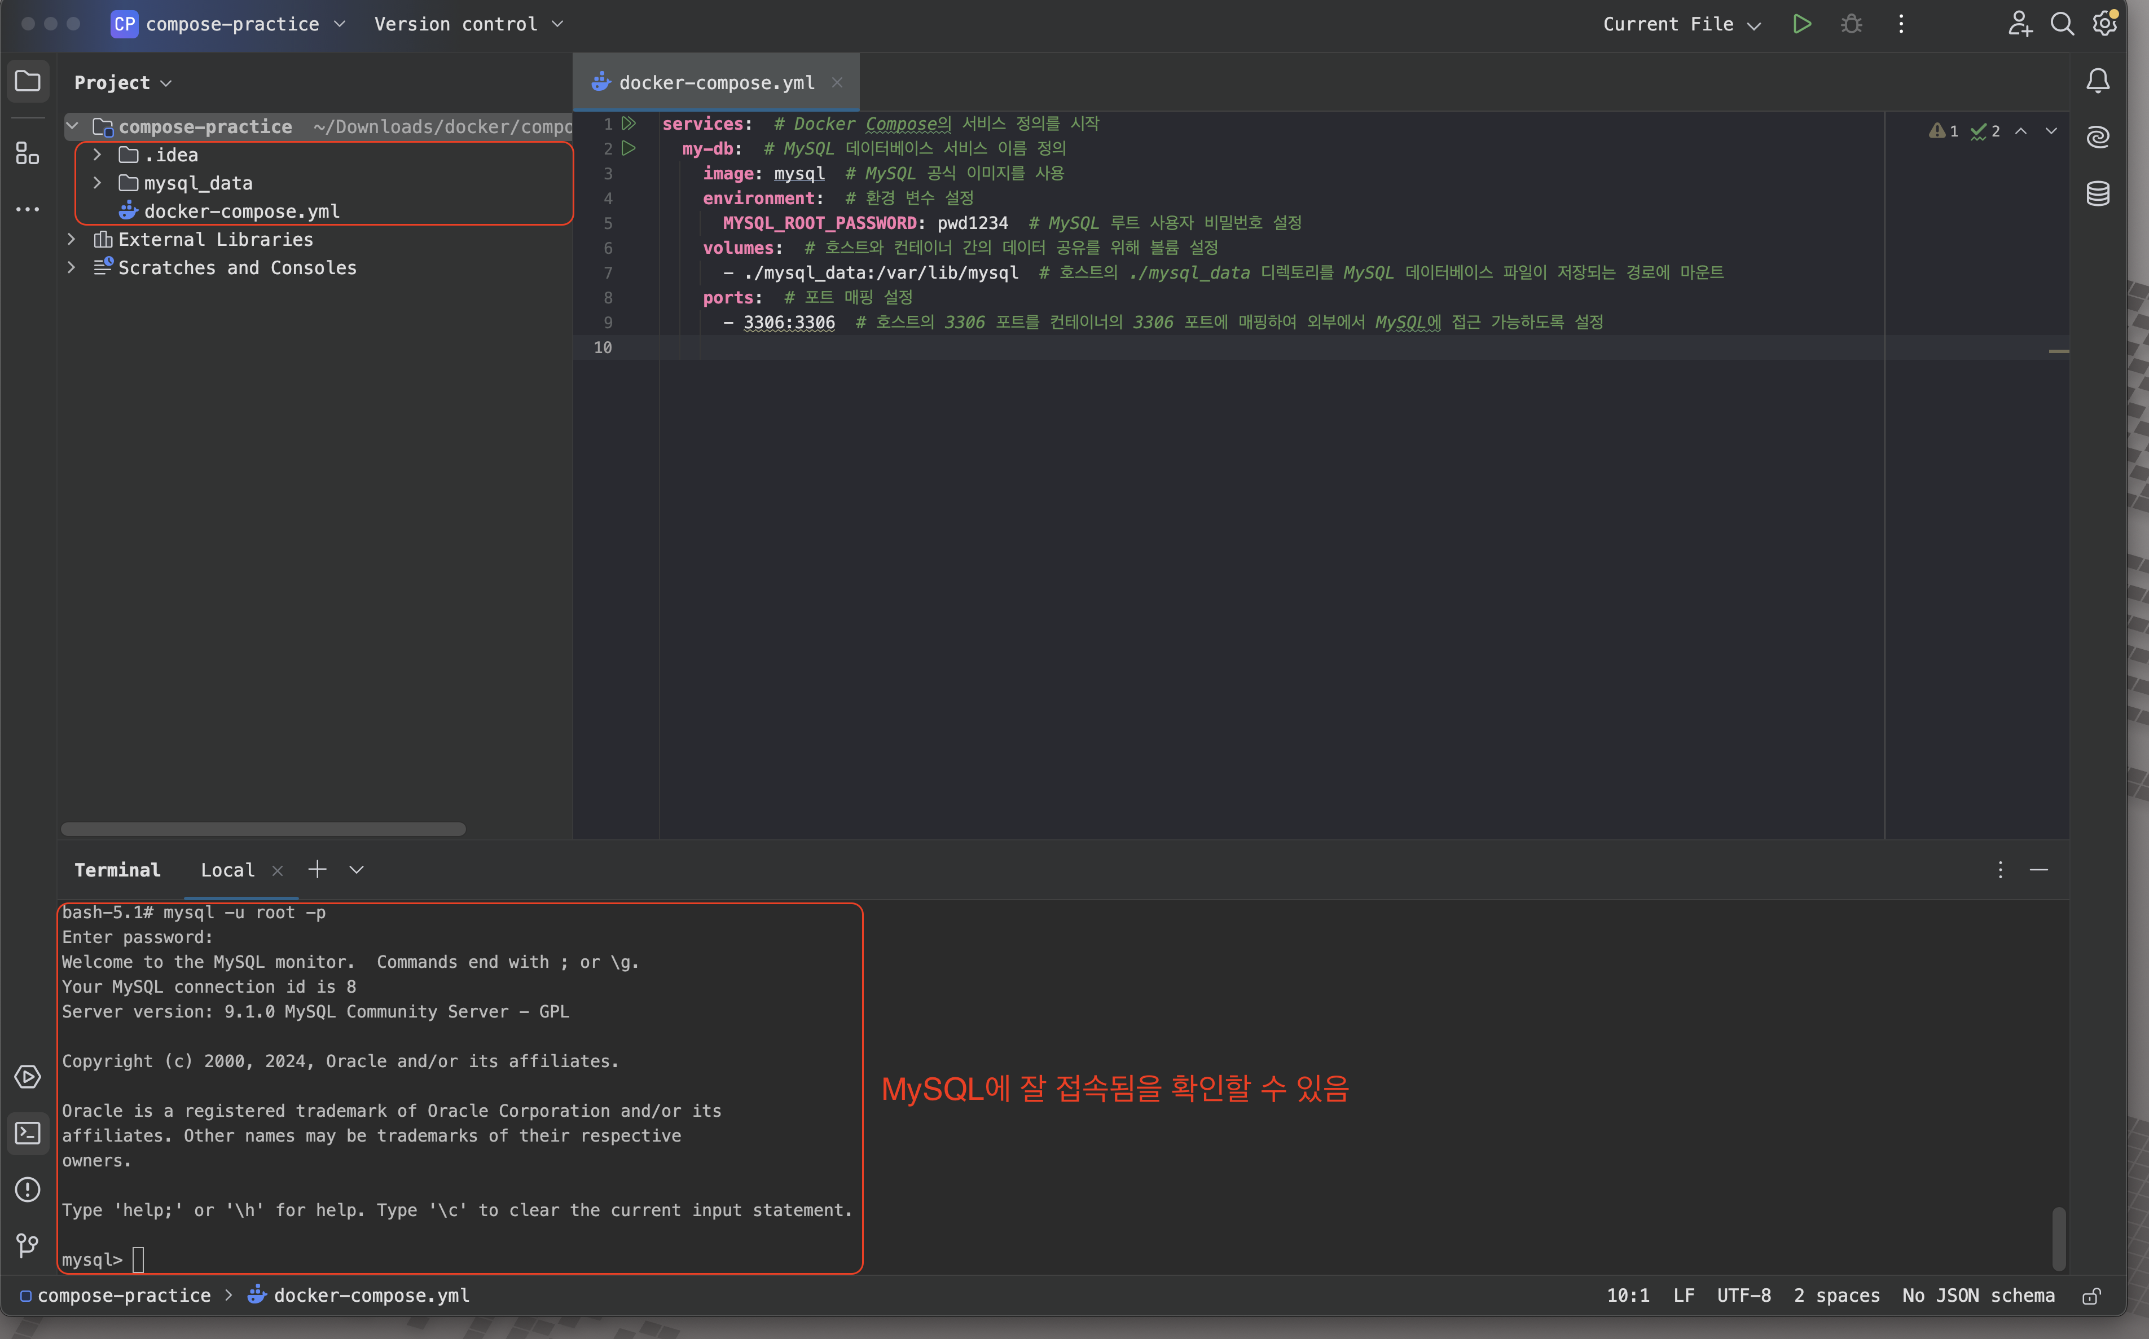Run the services block via line 1 gutter icon
Viewport: 2149px width, 1339px height.
tap(629, 124)
